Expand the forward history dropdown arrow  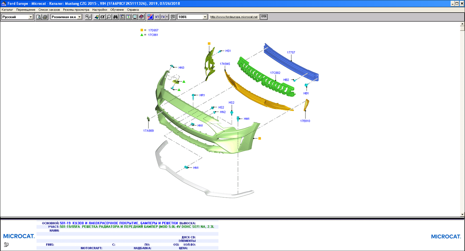point(167,17)
